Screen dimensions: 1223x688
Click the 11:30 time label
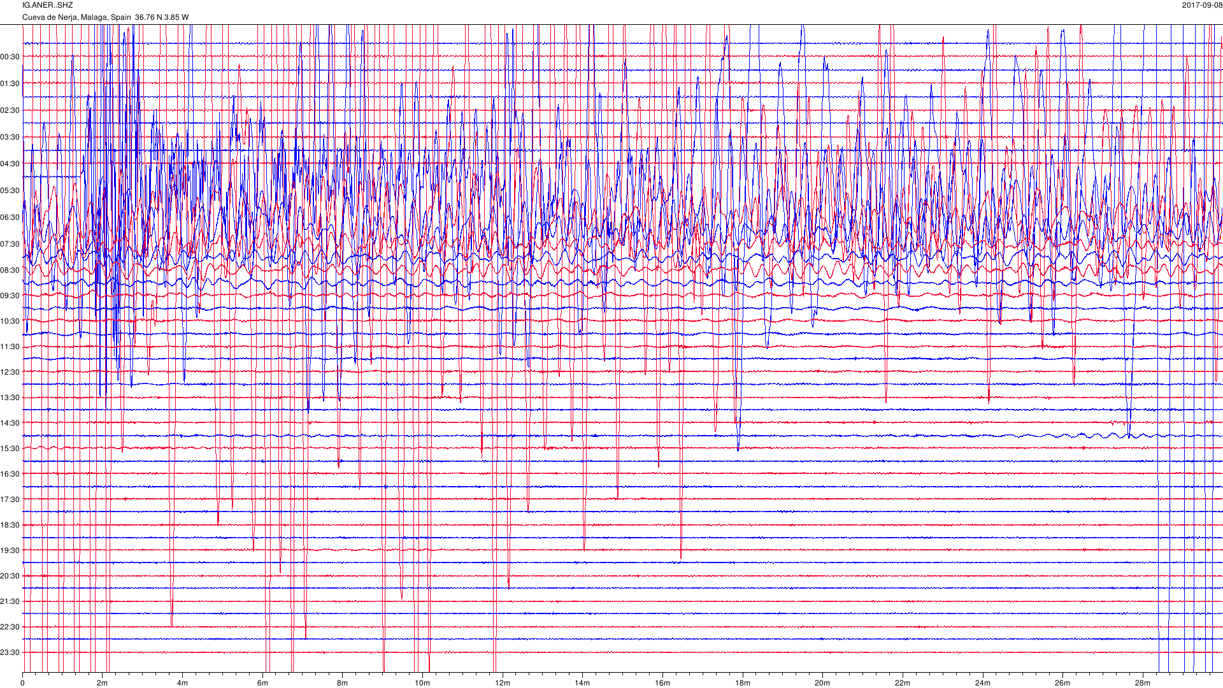(x=10, y=347)
